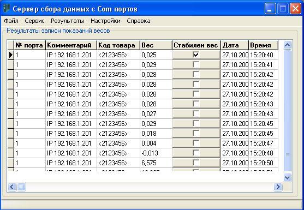The height and width of the screenshot is (210, 304).
Task: Select the time cell 15:20:41
Action: click(263, 65)
